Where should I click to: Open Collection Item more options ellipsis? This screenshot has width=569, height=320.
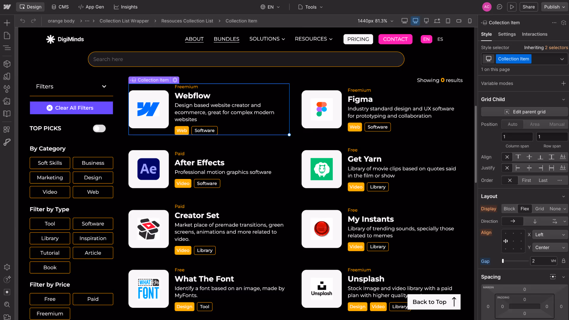(x=554, y=23)
